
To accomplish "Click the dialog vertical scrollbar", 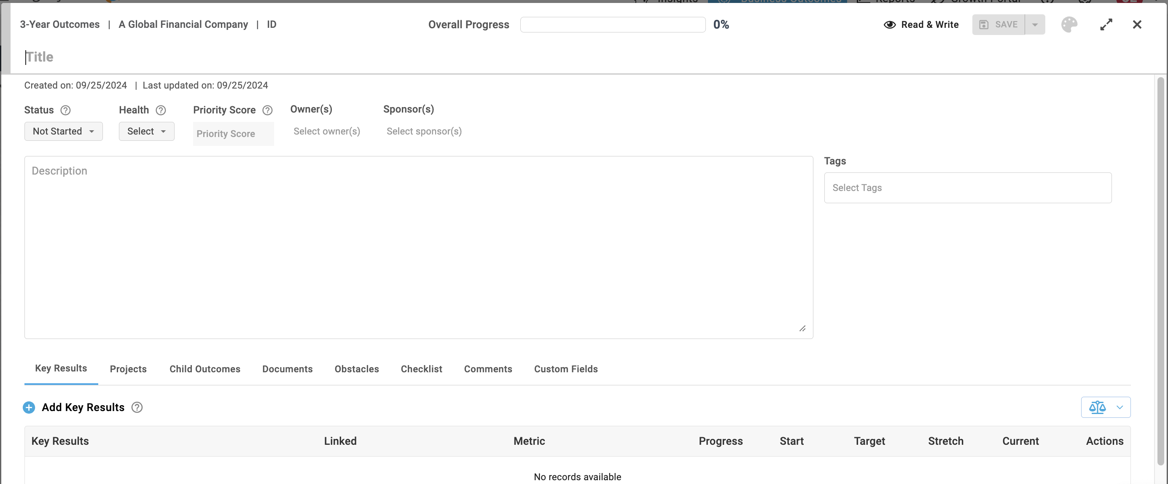I will pyautogui.click(x=1161, y=271).
